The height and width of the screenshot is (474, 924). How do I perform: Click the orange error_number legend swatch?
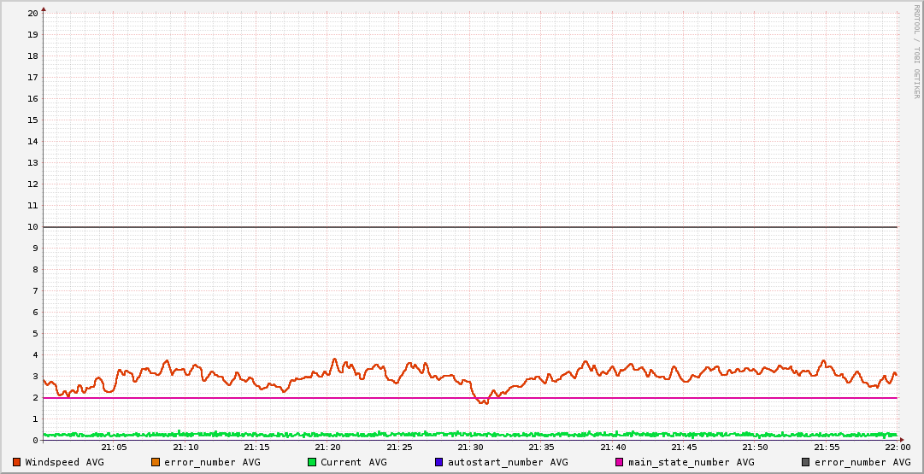pos(156,462)
